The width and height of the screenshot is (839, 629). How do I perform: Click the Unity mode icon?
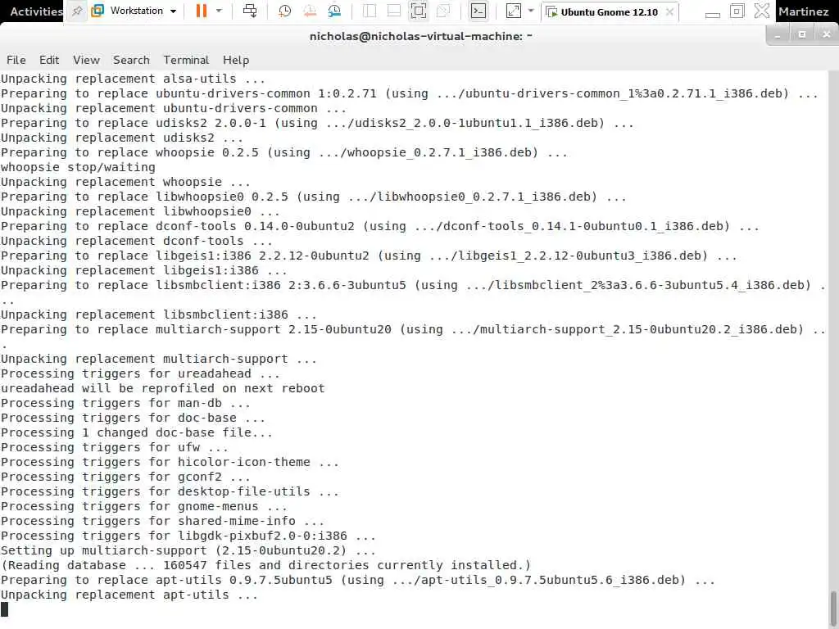443,11
